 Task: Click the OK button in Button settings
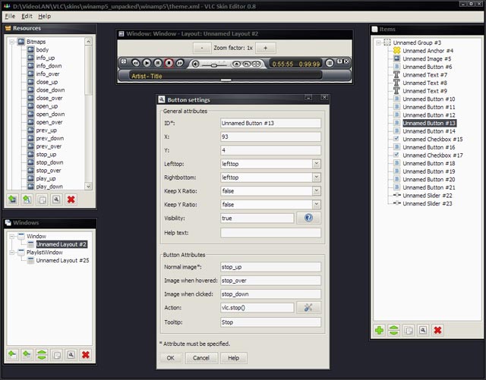coord(171,357)
